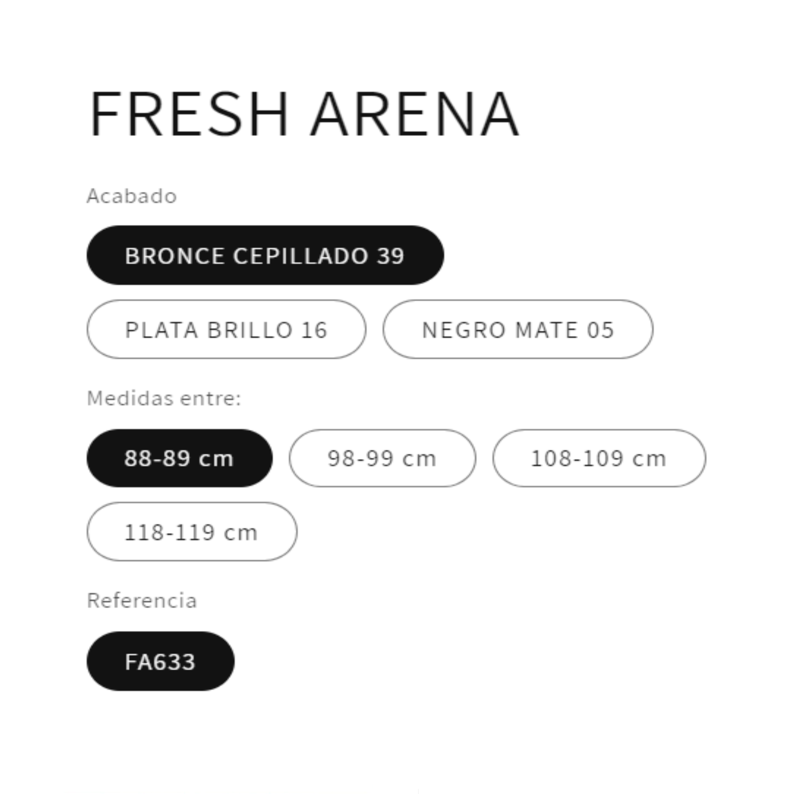Viewport: 794px width, 794px height.
Task: Click the black selected 88-89 cm pill
Action: tap(179, 458)
